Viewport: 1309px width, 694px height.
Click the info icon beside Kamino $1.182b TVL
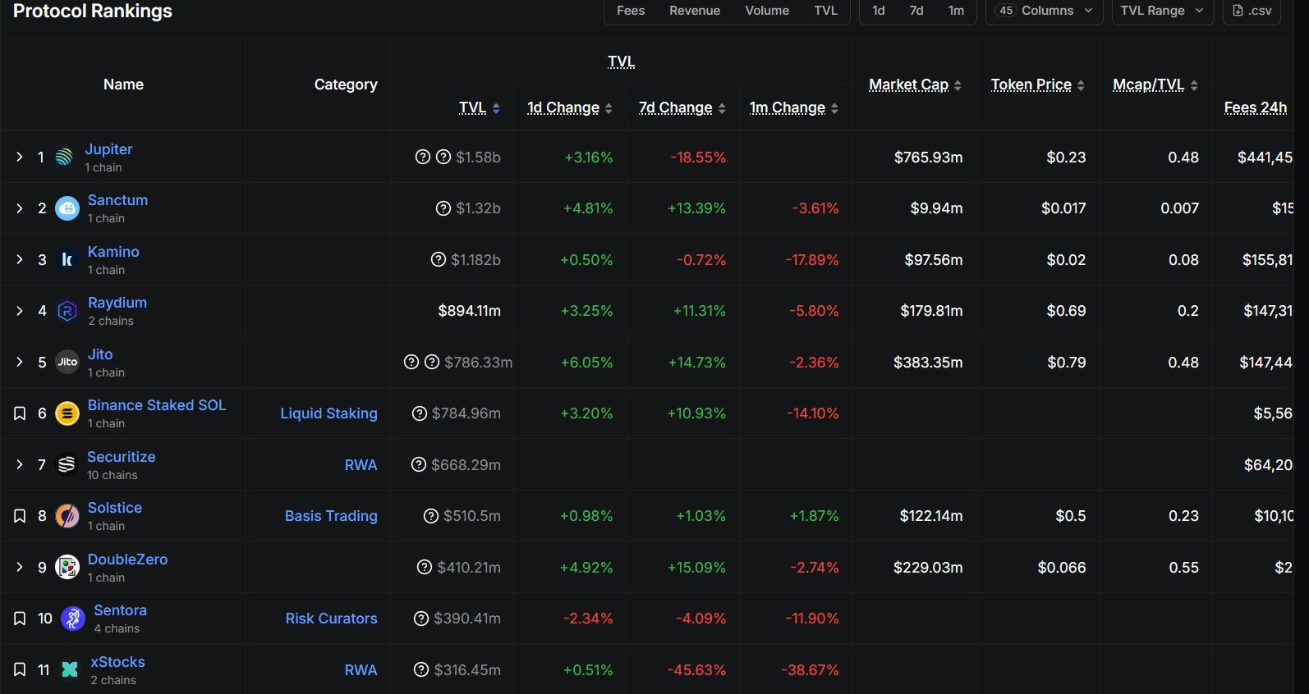click(439, 259)
